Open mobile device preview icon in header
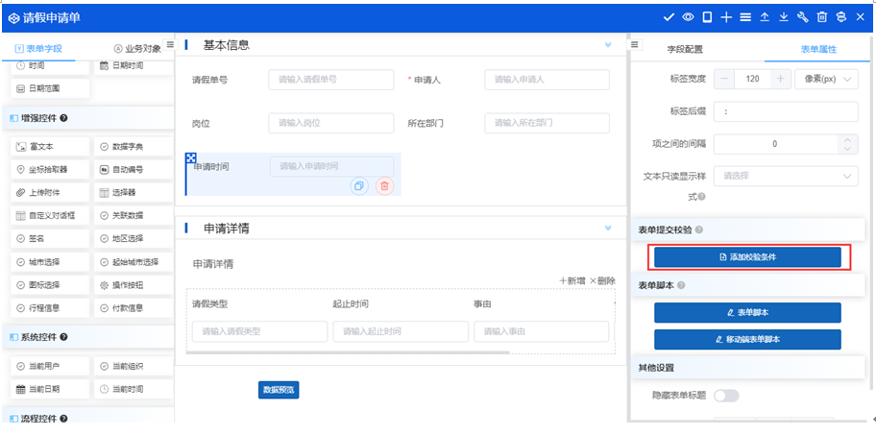The image size is (876, 435). (x=707, y=17)
